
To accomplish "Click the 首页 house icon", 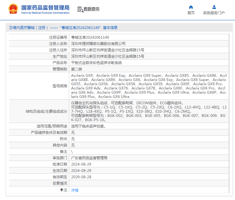I will coord(191,7).
